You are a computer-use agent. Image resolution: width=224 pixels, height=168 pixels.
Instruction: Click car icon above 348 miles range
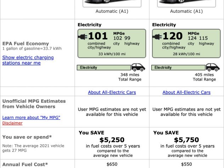(138, 67)
